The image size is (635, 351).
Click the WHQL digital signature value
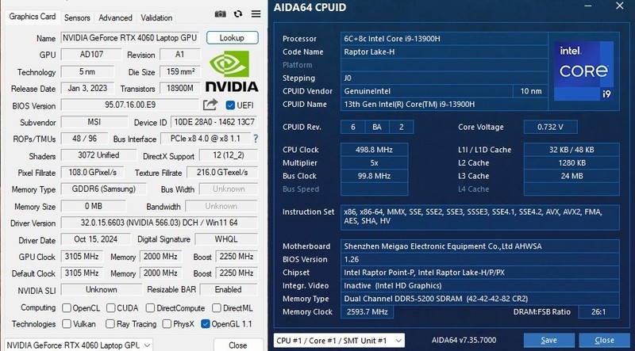pos(226,239)
